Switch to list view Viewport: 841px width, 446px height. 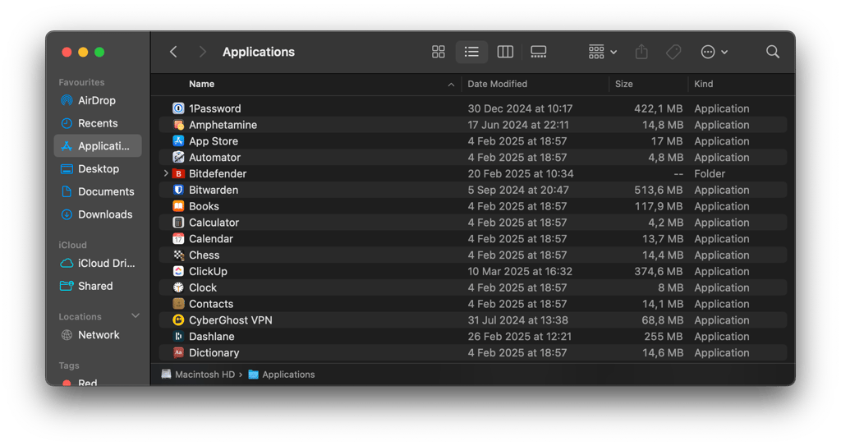coord(471,52)
